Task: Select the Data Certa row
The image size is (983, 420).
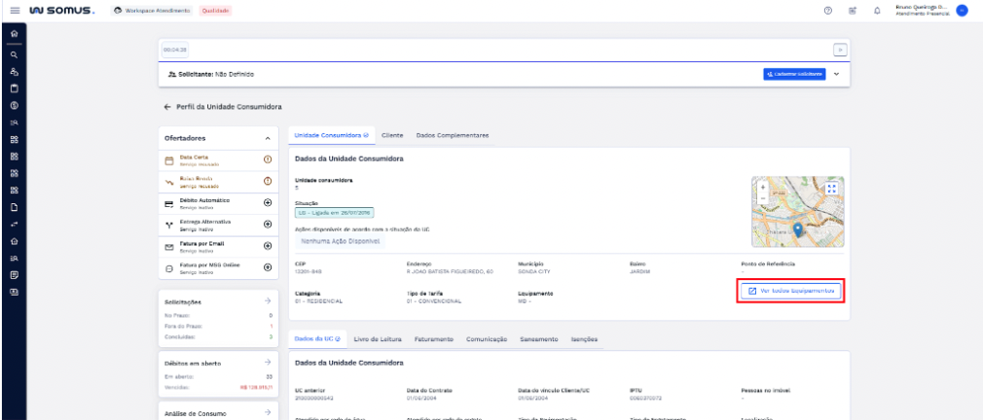Action: click(x=218, y=160)
